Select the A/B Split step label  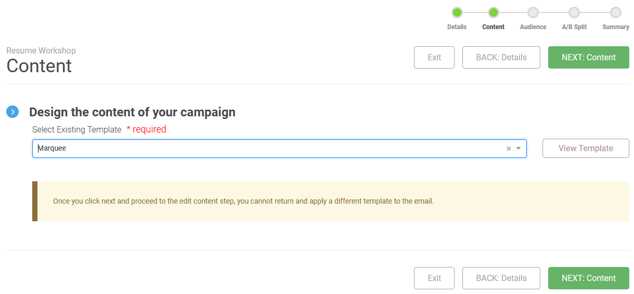(574, 27)
